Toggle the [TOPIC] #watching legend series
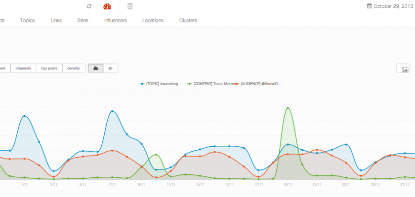415x197 pixels. (x=159, y=84)
